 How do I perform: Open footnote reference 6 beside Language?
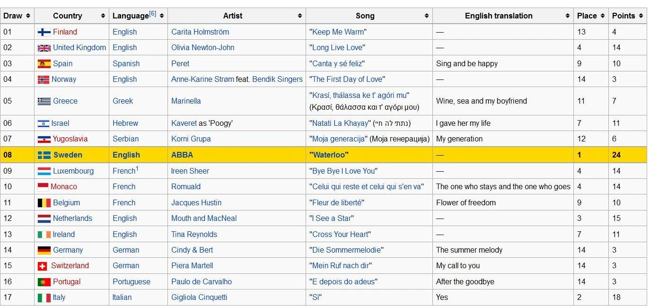[x=153, y=14]
